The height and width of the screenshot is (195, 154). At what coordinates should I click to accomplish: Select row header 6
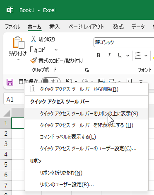(x=6, y=175)
